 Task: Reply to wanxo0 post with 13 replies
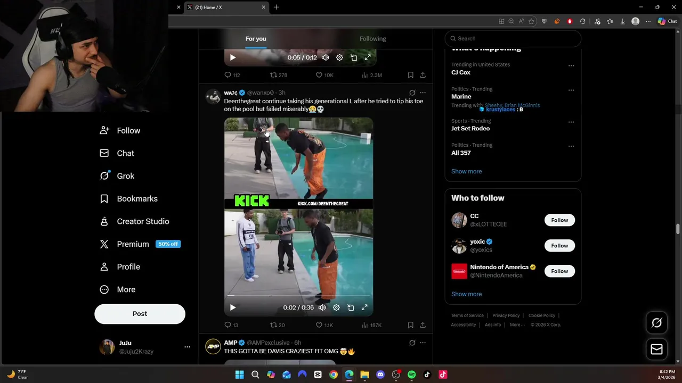[231, 325]
